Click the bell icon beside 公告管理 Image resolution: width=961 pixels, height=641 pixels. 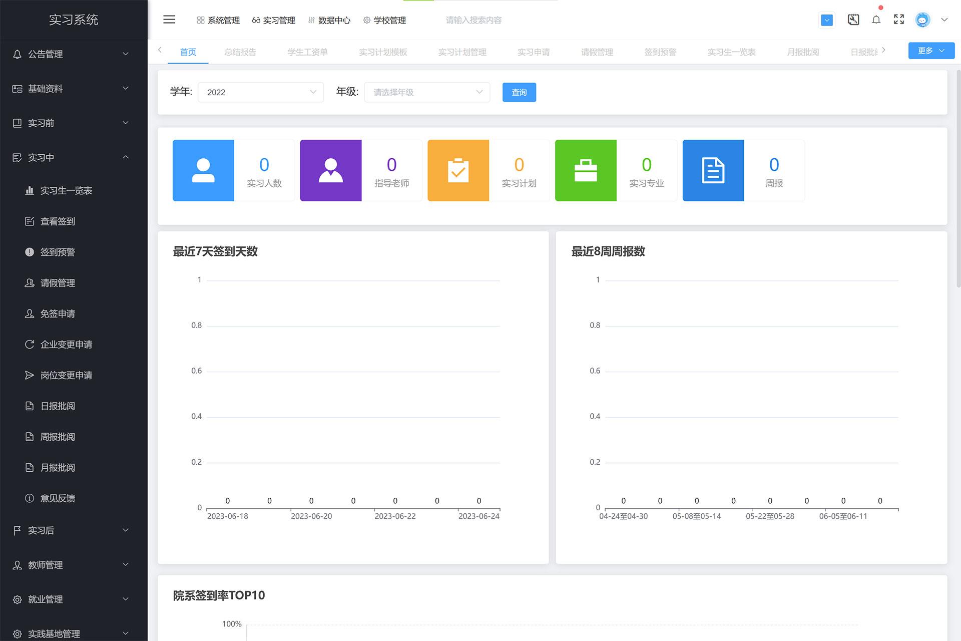17,54
